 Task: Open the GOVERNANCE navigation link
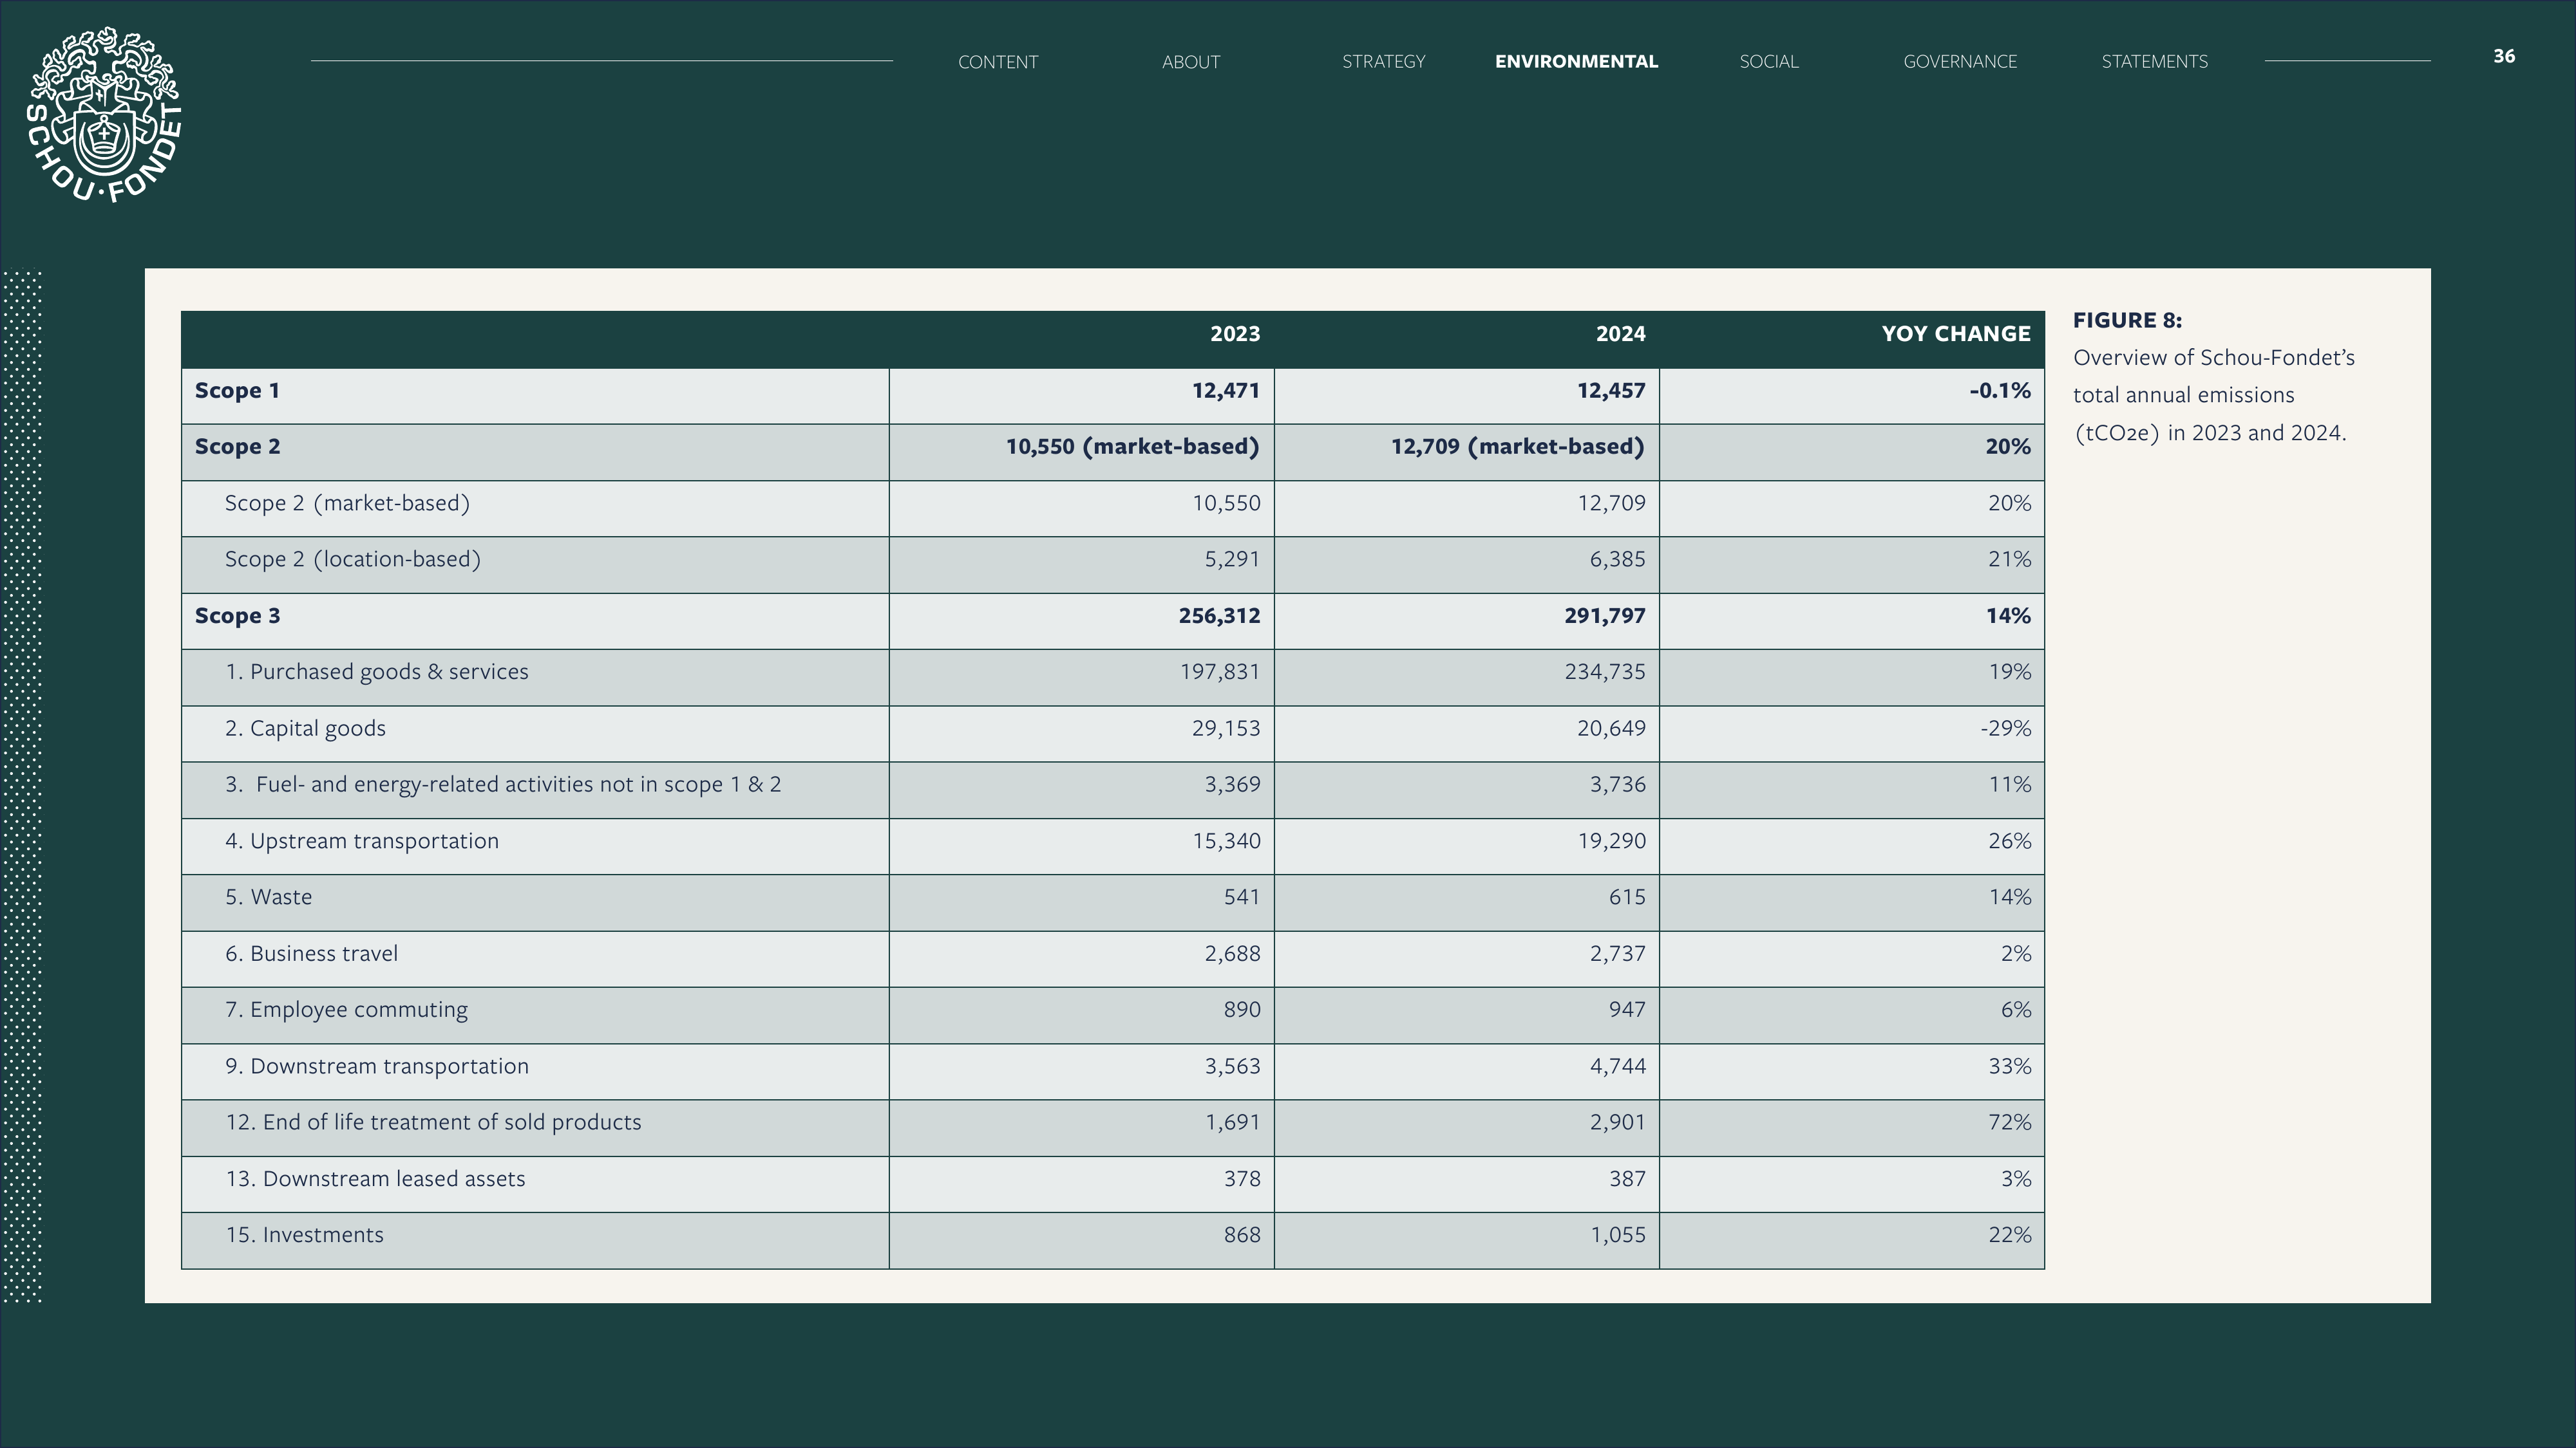coord(1960,62)
